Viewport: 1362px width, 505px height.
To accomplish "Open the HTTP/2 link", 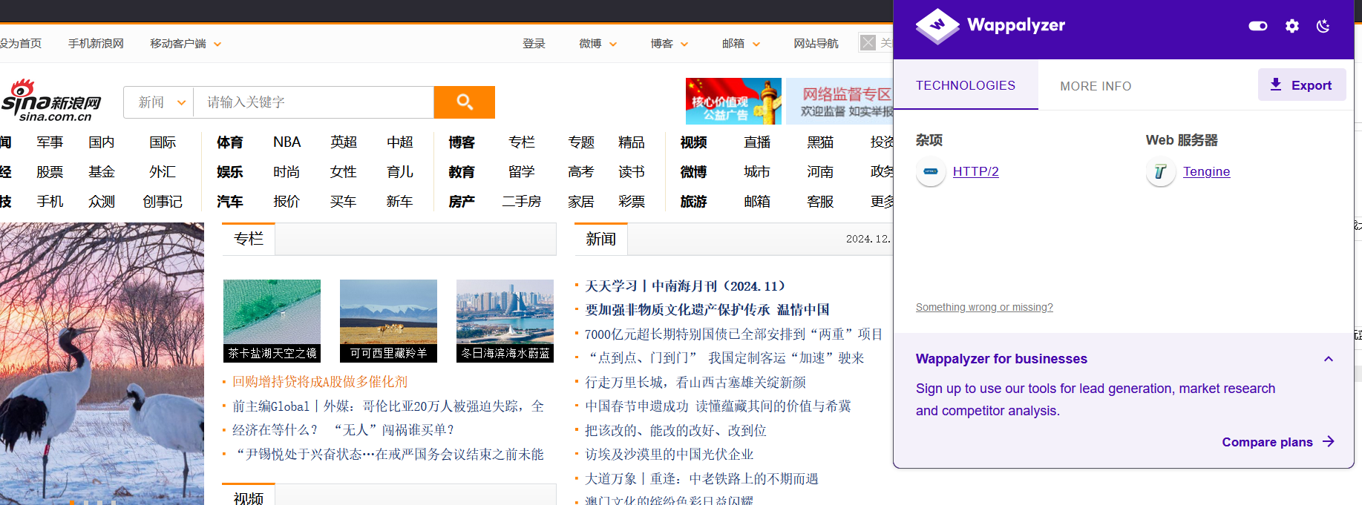I will (975, 171).
